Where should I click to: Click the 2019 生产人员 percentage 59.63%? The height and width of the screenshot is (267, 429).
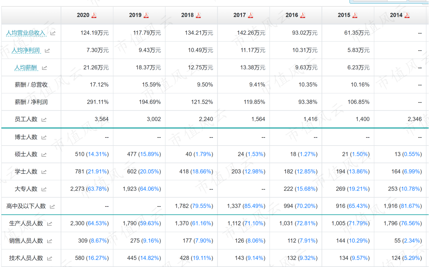tap(149, 223)
